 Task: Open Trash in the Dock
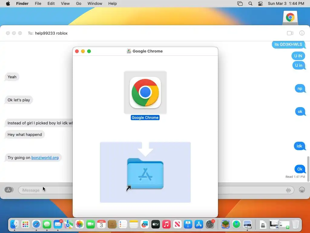click(x=295, y=224)
